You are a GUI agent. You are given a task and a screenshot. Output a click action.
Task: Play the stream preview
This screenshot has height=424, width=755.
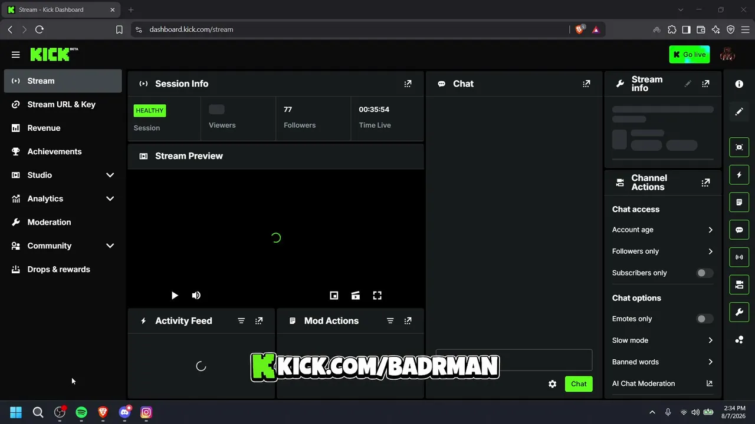175,296
